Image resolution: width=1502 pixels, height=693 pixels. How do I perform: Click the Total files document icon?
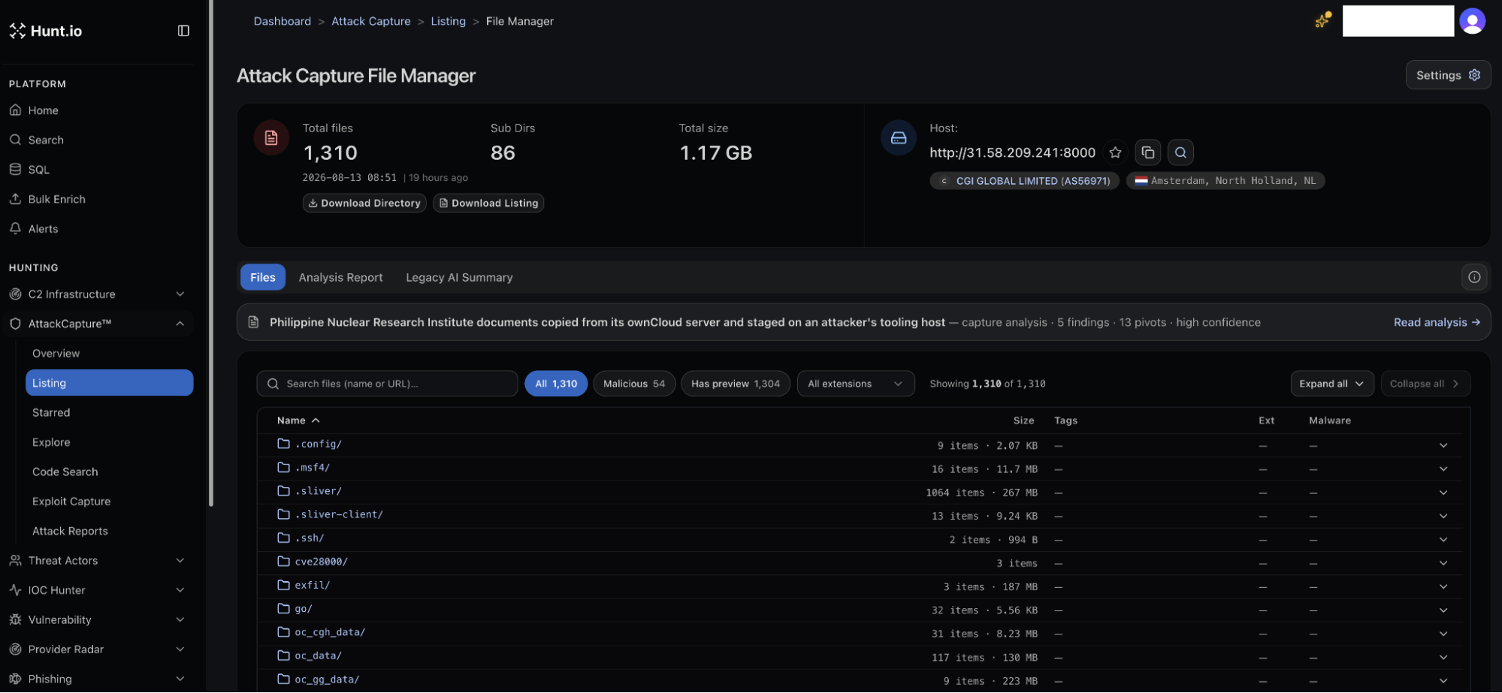click(271, 138)
